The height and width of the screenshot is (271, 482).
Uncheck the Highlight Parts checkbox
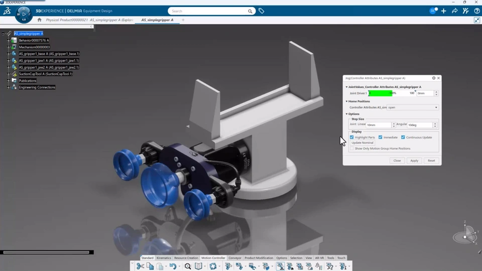(351, 138)
